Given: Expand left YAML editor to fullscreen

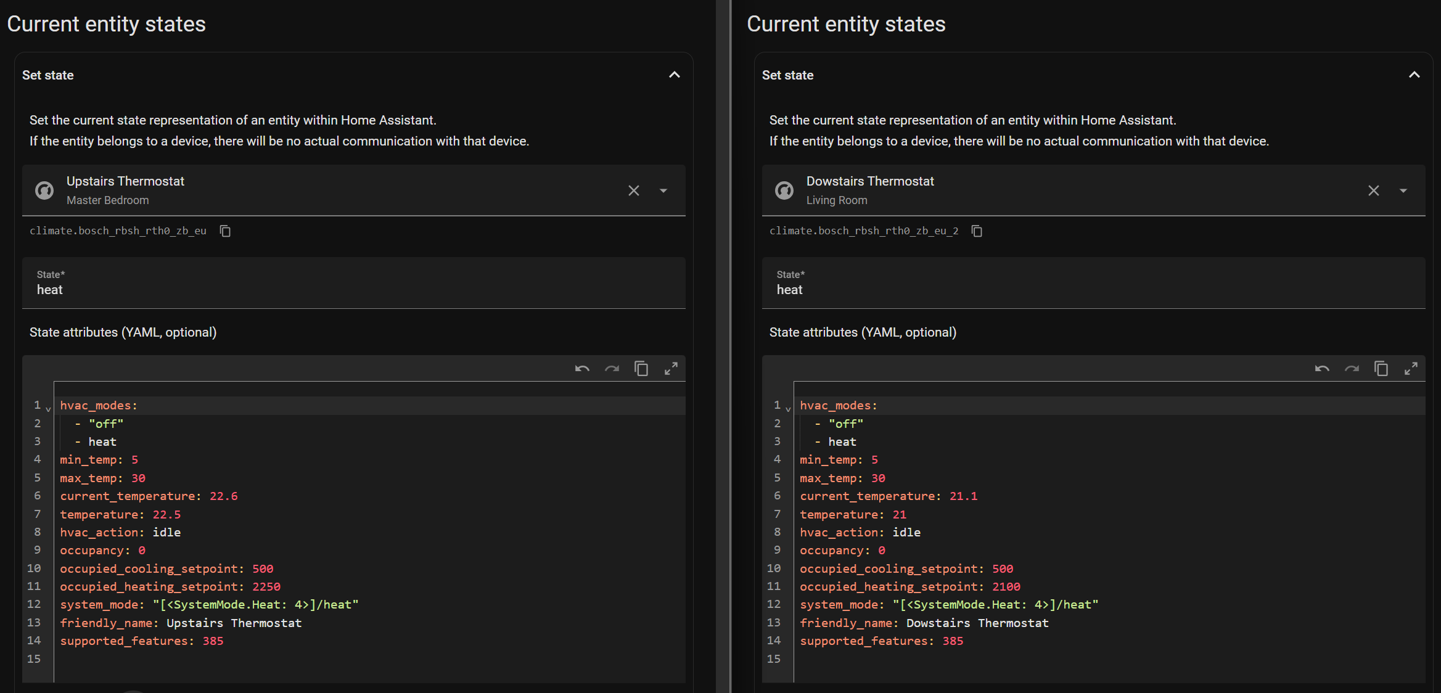Looking at the screenshot, I should pos(671,369).
